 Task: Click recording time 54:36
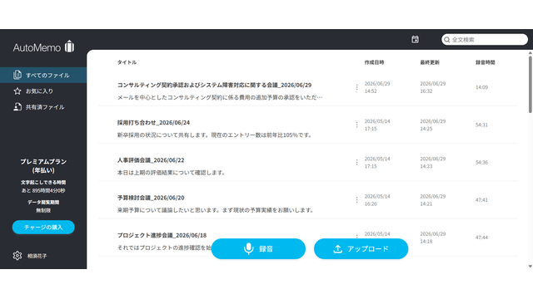[x=481, y=163]
